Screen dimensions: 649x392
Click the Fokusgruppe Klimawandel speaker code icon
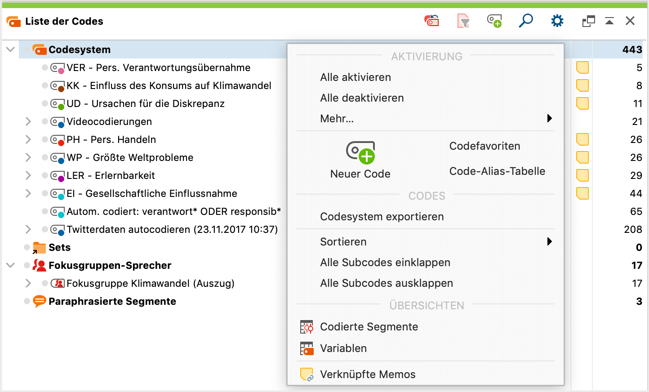(58, 283)
